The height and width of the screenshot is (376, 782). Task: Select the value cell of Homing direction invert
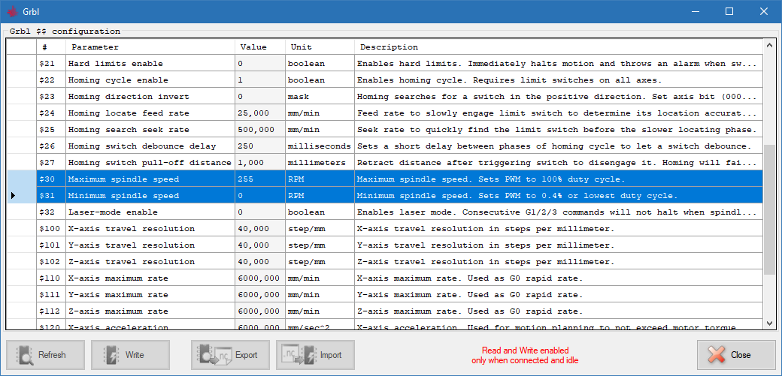(260, 97)
